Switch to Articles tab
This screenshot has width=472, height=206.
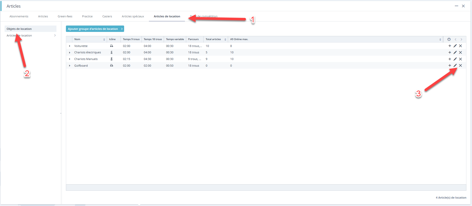43,16
